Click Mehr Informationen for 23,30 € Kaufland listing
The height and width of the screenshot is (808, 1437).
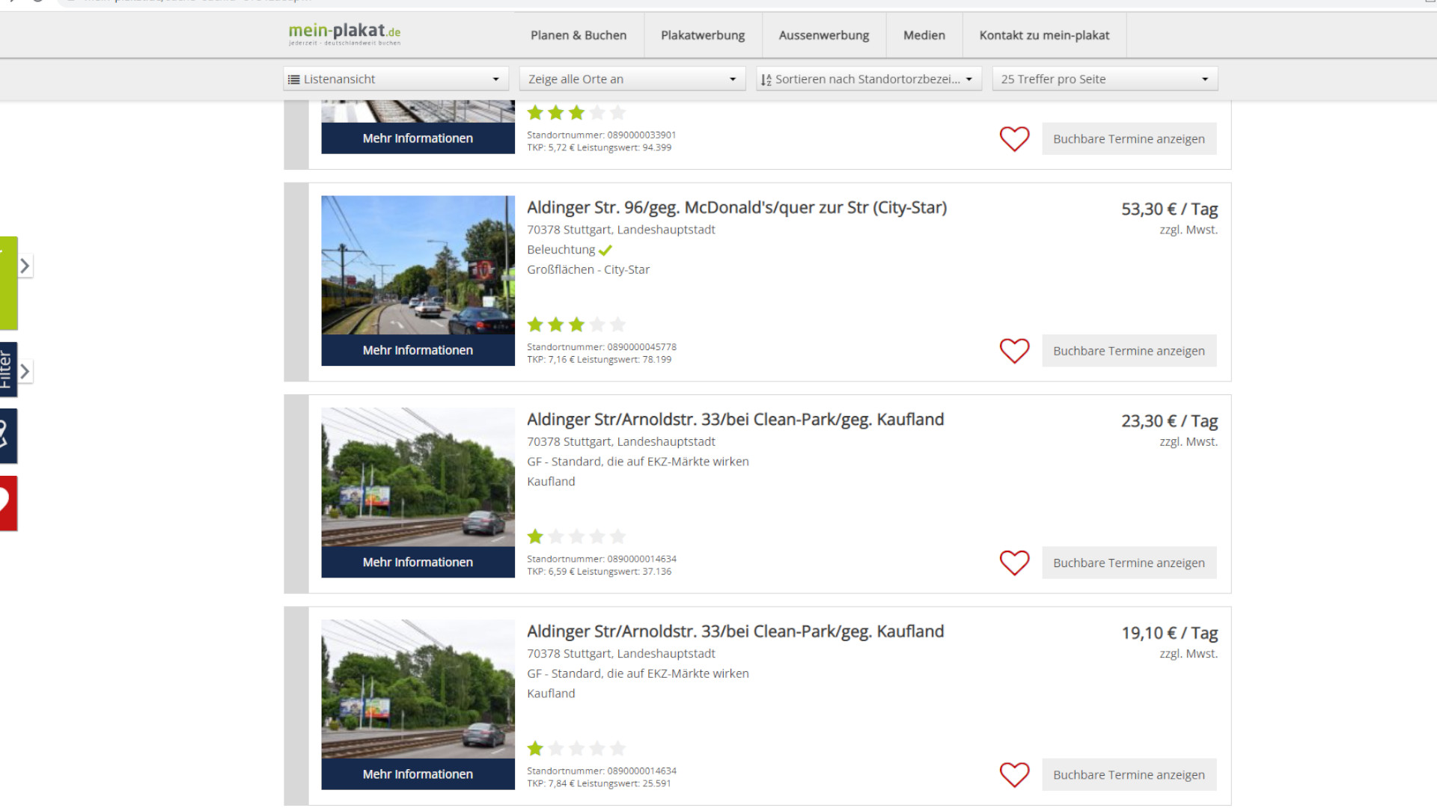click(418, 562)
